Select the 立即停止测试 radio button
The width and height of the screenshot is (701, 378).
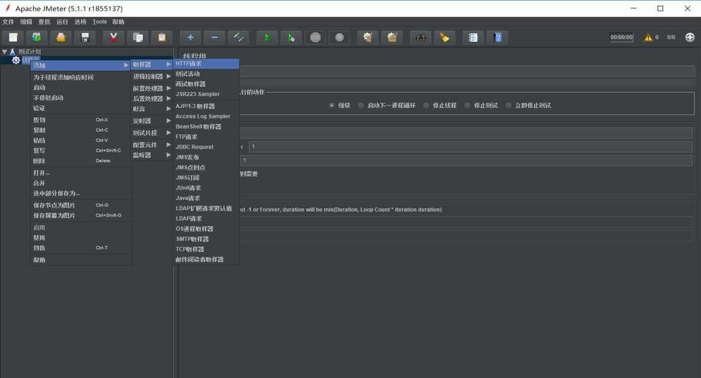(x=508, y=105)
